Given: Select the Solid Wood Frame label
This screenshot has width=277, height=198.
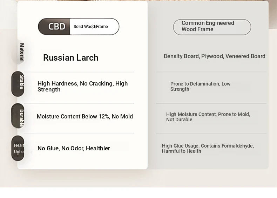Looking at the screenshot, I should pos(90,27).
